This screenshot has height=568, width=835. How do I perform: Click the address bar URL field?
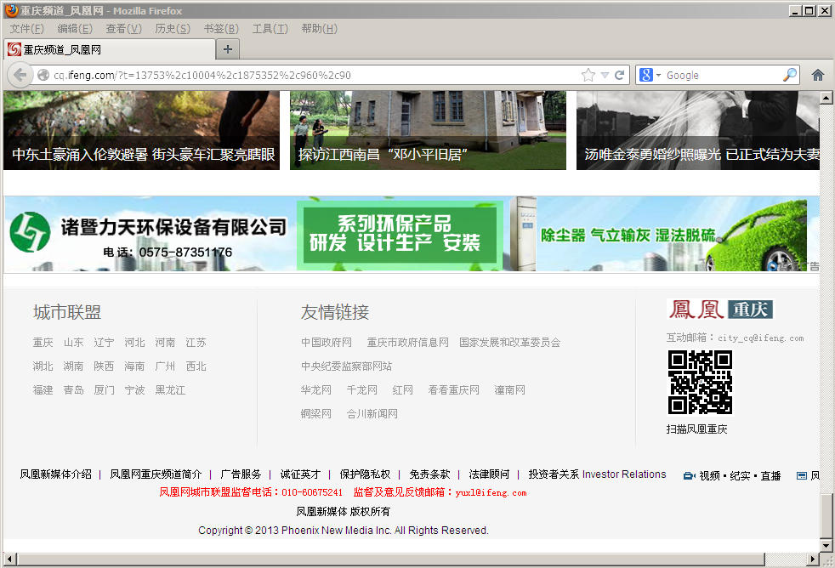315,75
